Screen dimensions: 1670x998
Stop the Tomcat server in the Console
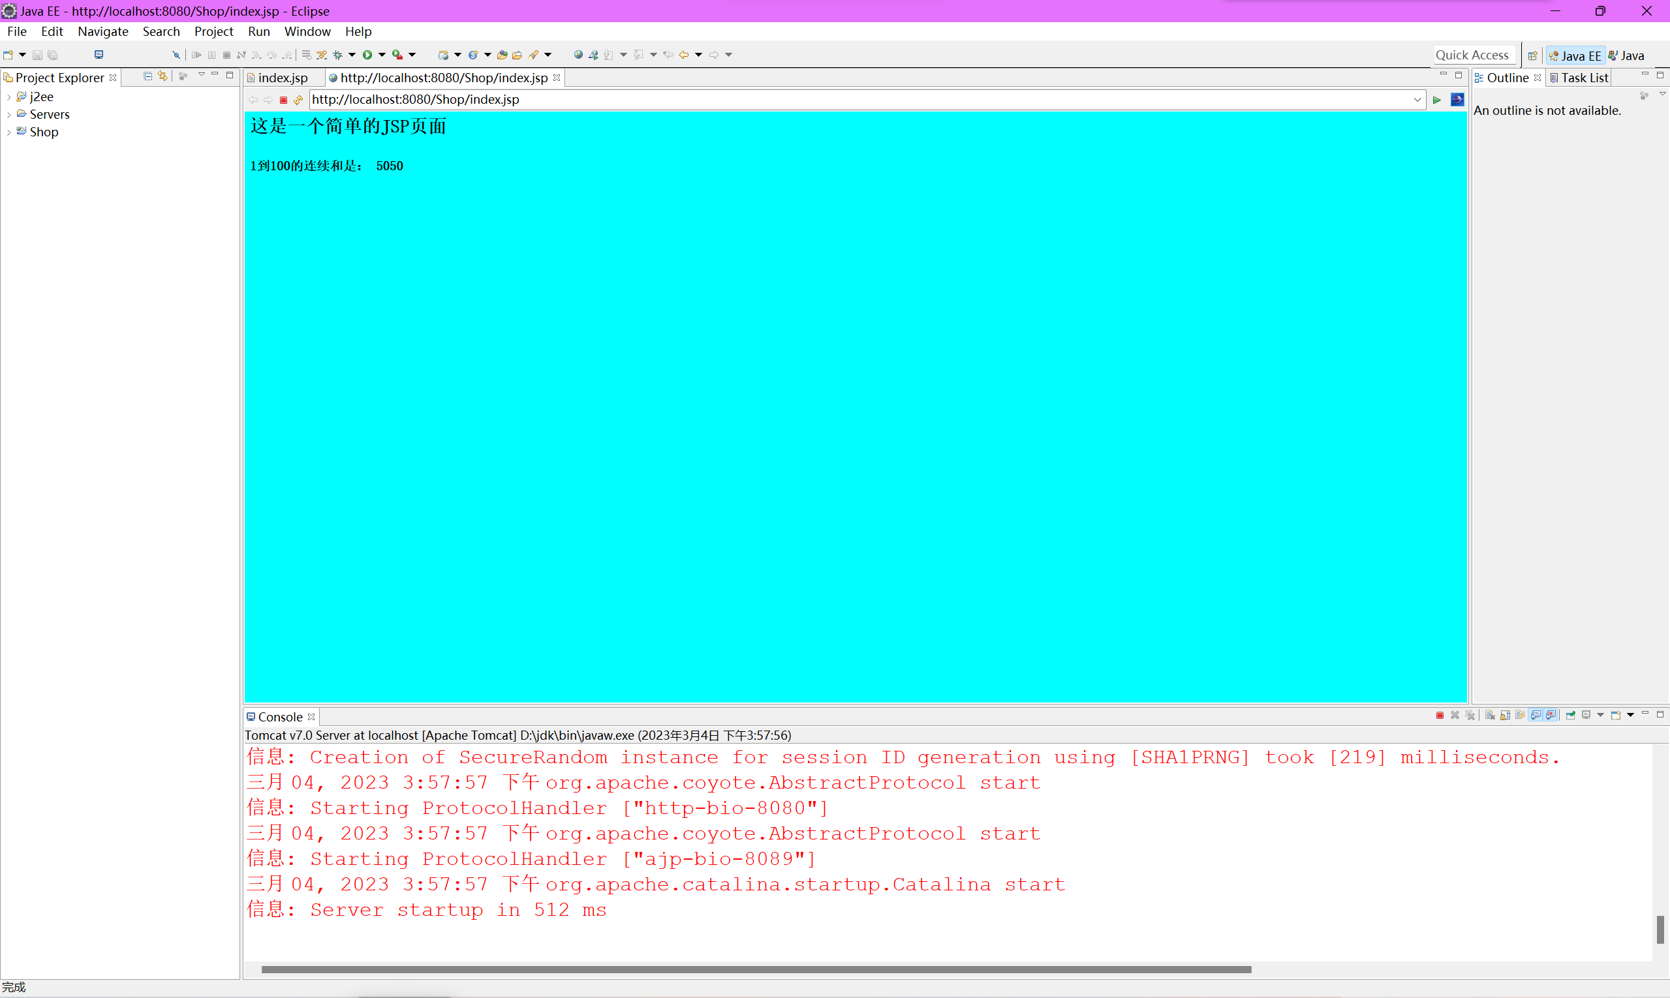[x=1440, y=716]
